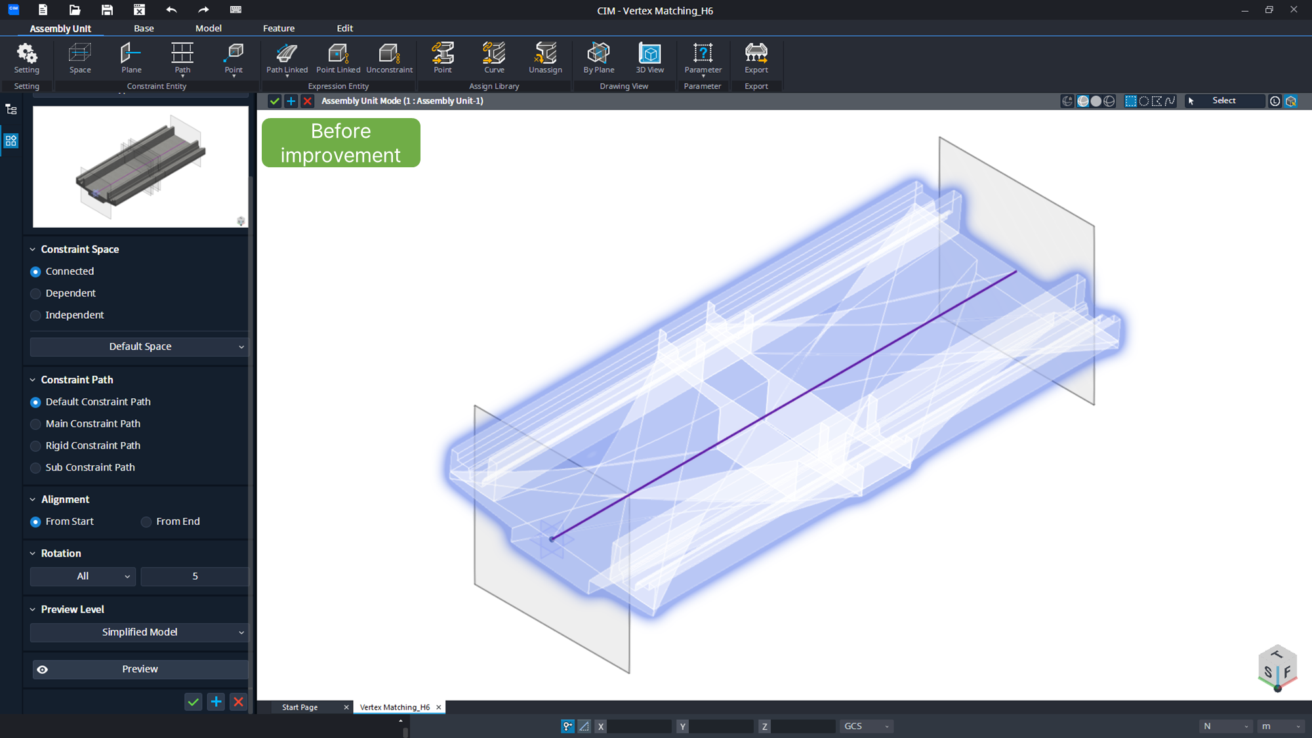The width and height of the screenshot is (1312, 738).
Task: Collapse the Rotation section
Action: click(32, 554)
